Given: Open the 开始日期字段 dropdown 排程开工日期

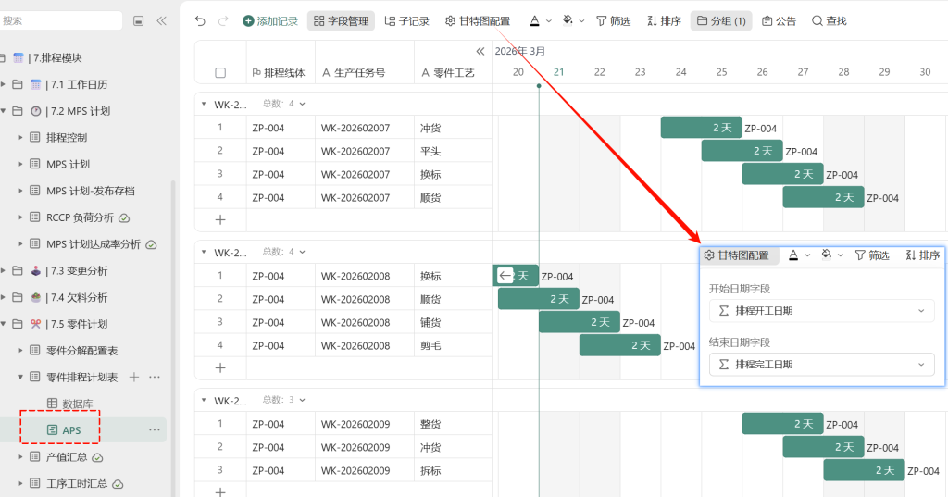Looking at the screenshot, I should [822, 311].
